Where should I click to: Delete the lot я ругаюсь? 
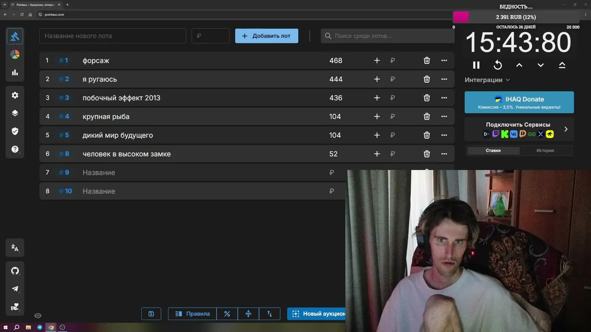(x=427, y=79)
